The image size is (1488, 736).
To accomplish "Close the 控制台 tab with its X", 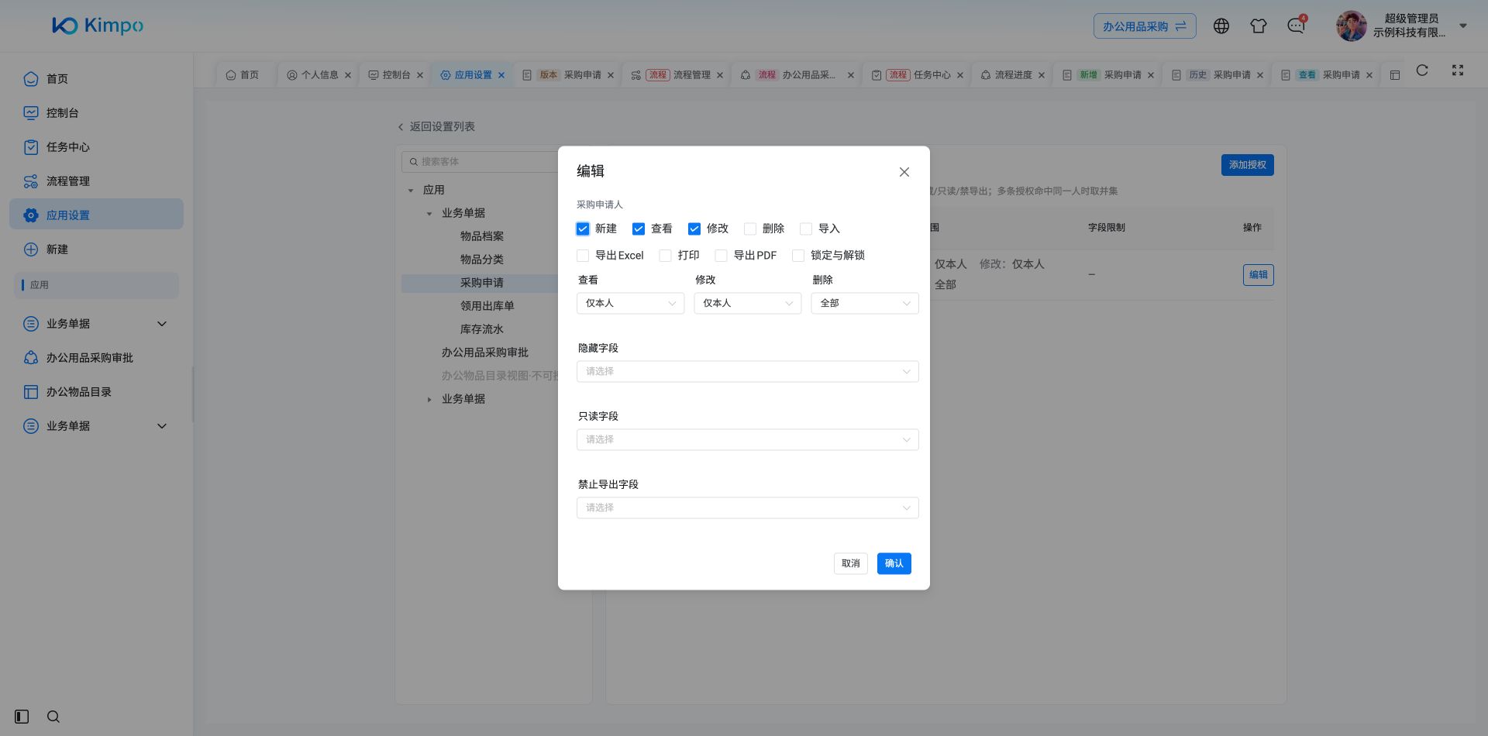I will tap(420, 75).
